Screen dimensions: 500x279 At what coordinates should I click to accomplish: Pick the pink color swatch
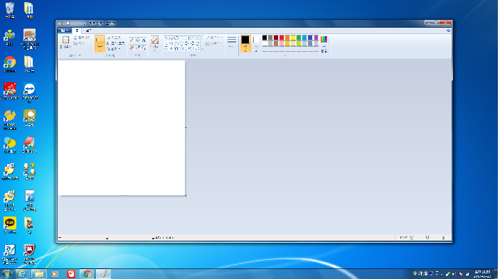282,43
